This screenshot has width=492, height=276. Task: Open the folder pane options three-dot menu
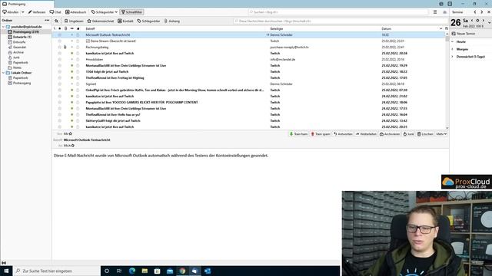pyautogui.click(x=47, y=21)
